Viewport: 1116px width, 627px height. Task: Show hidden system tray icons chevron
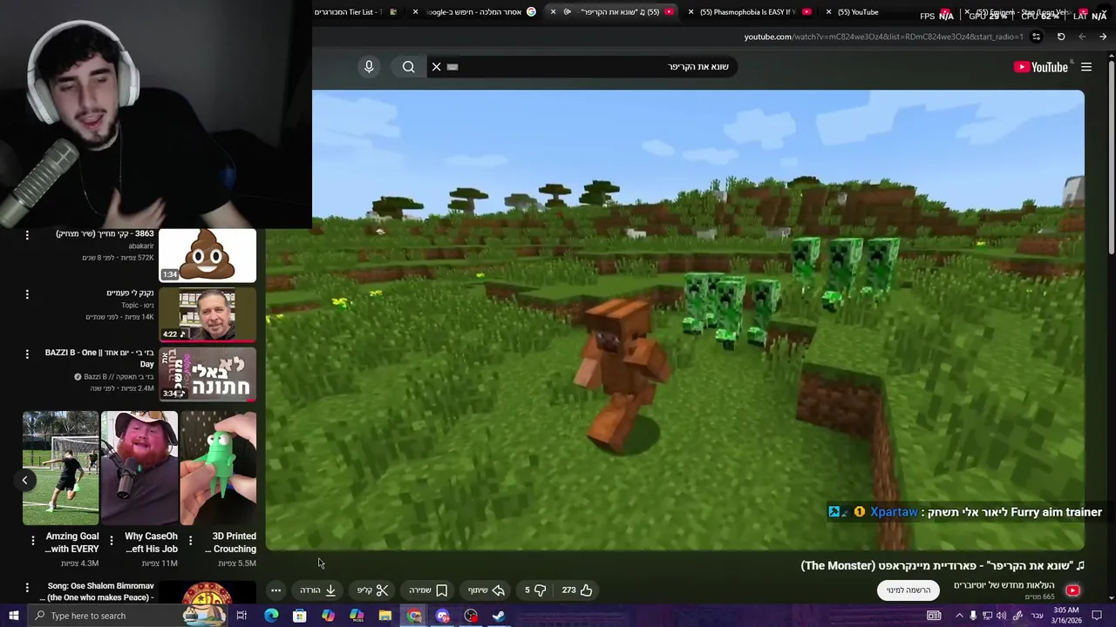click(x=959, y=616)
